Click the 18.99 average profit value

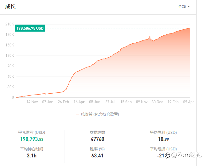click(x=163, y=139)
